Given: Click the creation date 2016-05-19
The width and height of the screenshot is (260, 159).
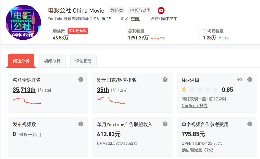Looking at the screenshot, I should 101,19.
